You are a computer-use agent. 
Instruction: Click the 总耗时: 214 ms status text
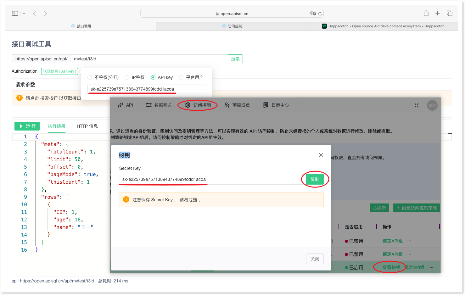coord(113,281)
